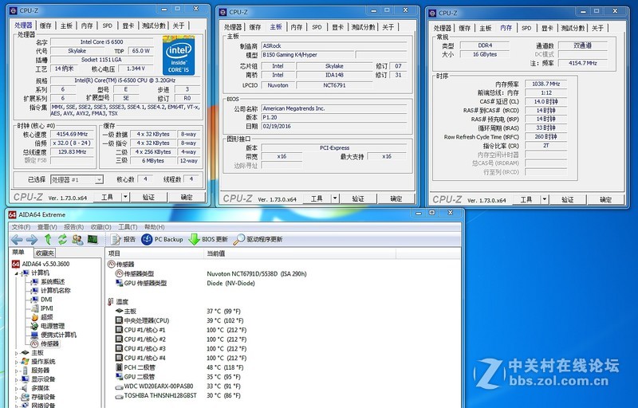Expand the 主板 tree node in AIDA64

click(x=17, y=353)
